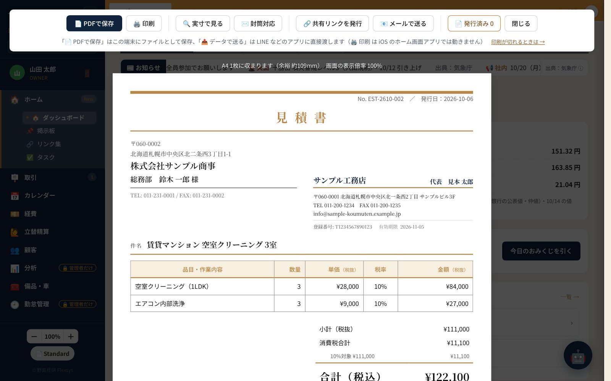Click the estimate number No. EST-2610-002
Image resolution: width=611 pixels, height=381 pixels.
pos(380,99)
